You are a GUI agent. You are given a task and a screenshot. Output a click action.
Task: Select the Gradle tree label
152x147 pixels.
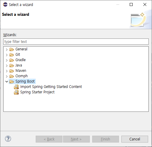click(21, 60)
